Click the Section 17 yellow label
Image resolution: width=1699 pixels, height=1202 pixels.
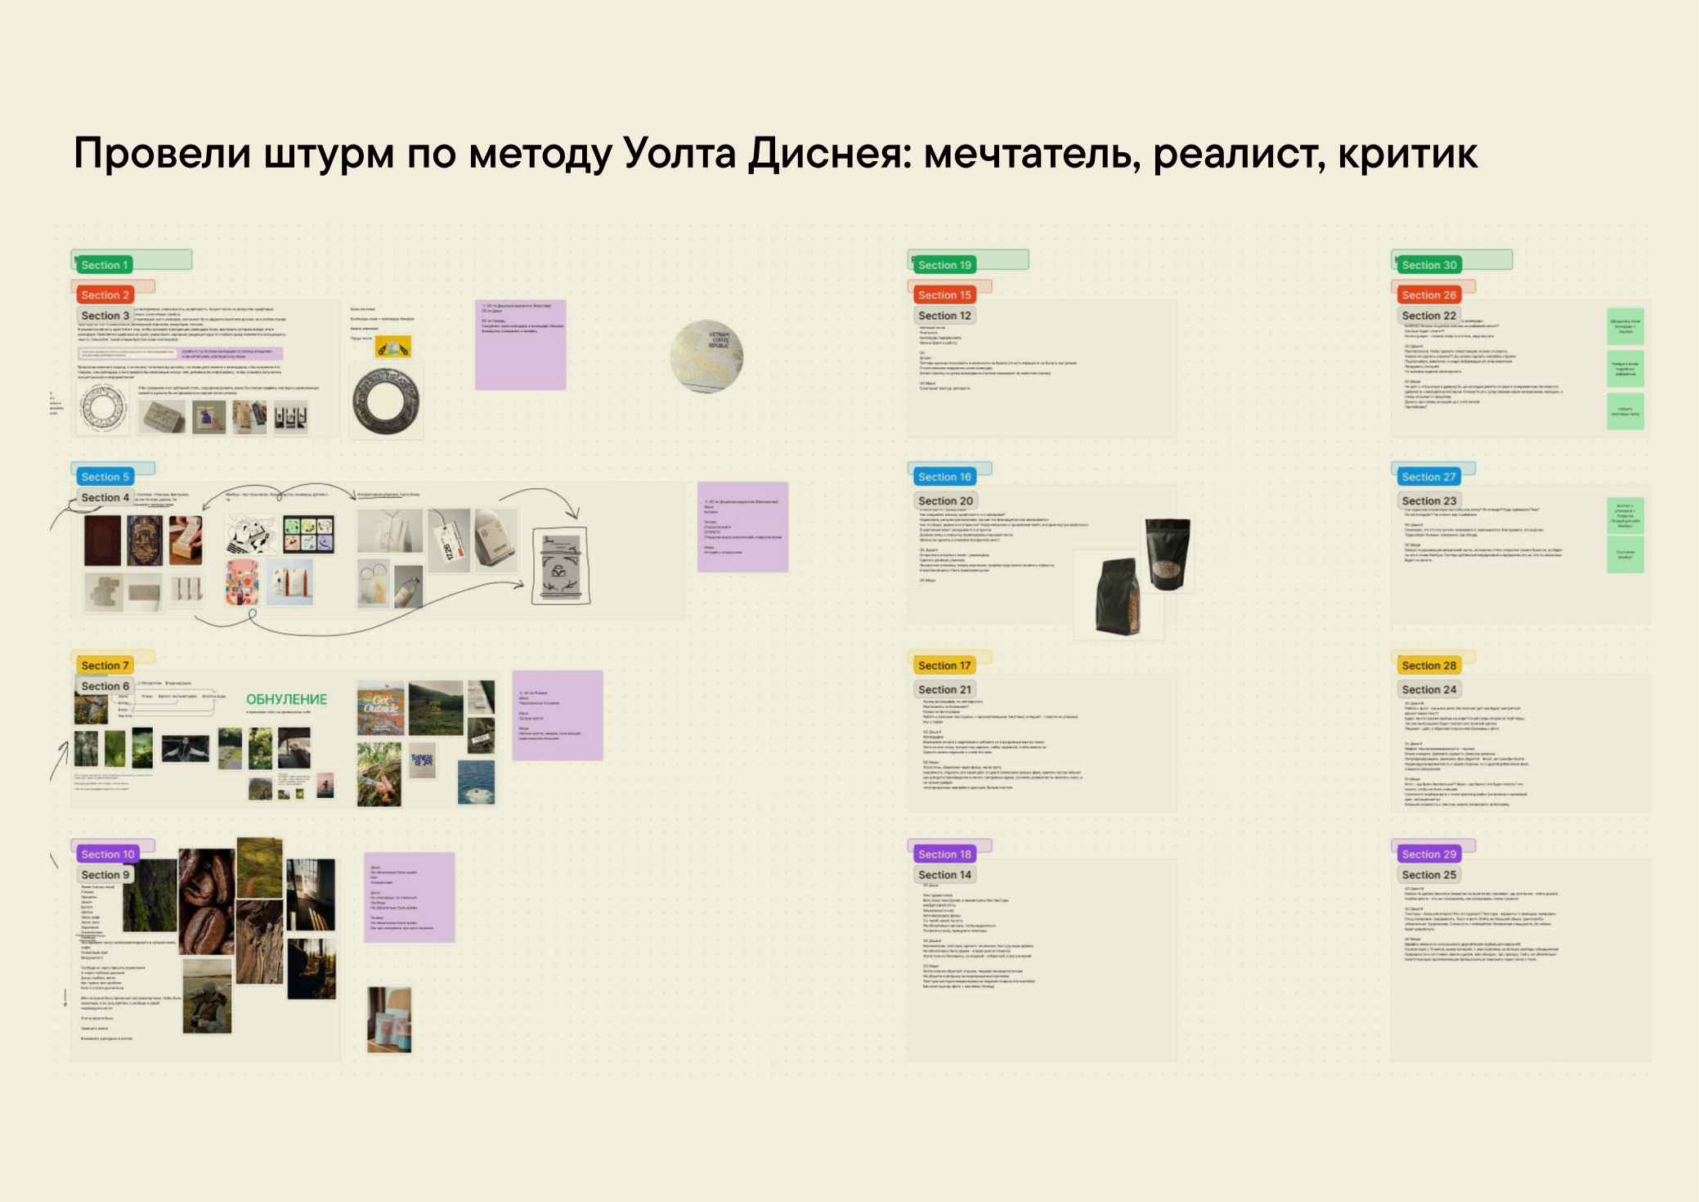pyautogui.click(x=944, y=666)
